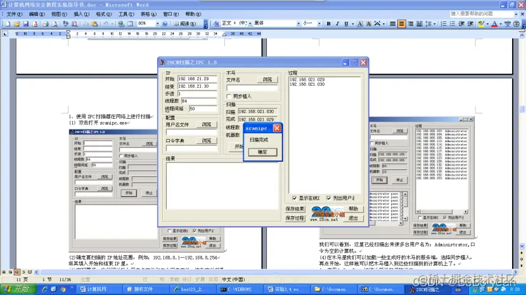526x295 pixels.
Task: Click 浏览 next to 文件名 in scanner
Action: [267, 80]
